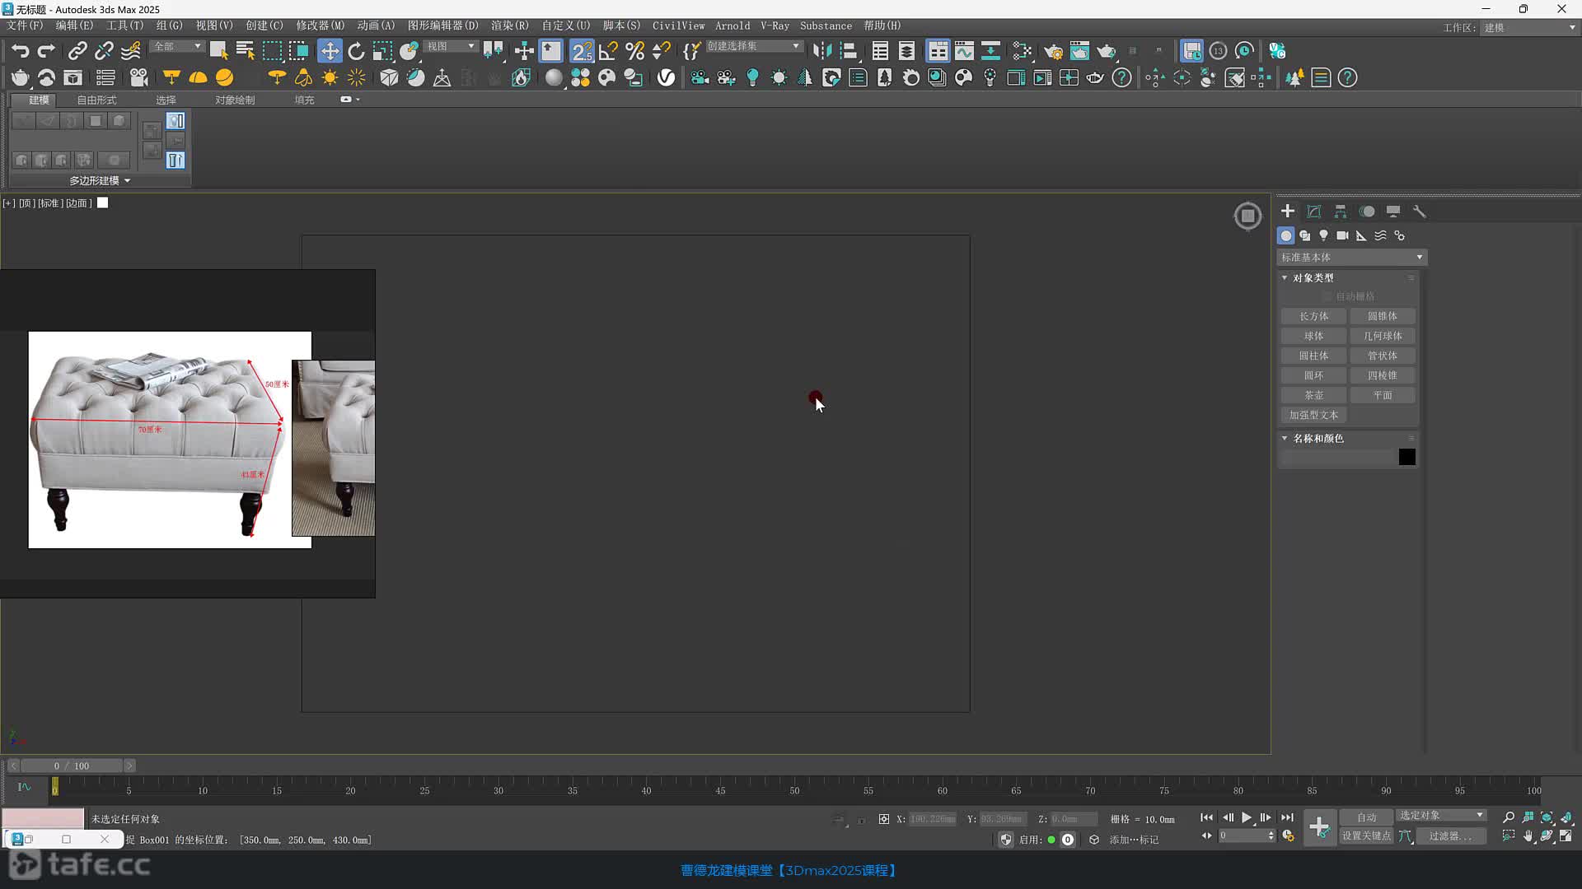Play the animation
Image resolution: width=1582 pixels, height=889 pixels.
coord(1247,817)
